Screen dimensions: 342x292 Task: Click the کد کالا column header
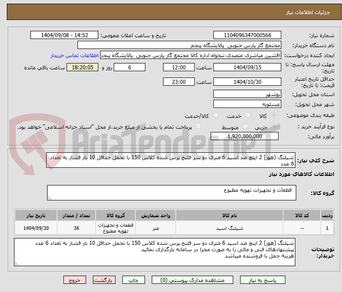pos(302,215)
